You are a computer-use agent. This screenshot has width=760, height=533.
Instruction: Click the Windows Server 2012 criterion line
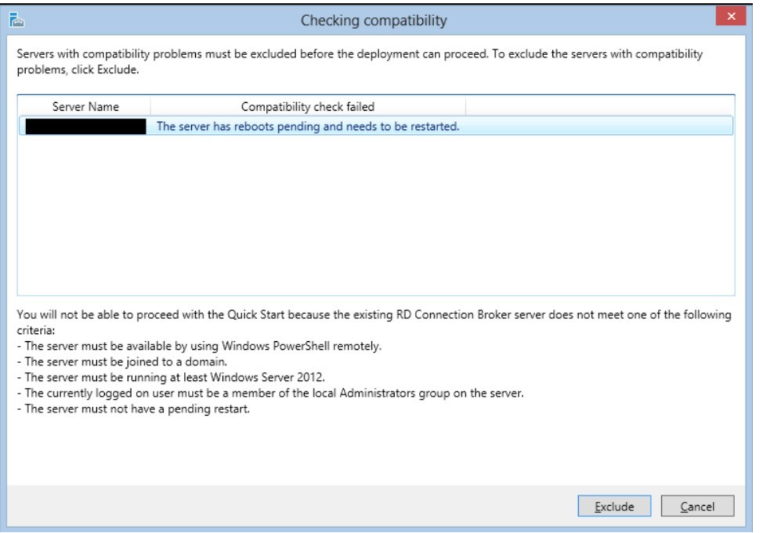pos(171,377)
